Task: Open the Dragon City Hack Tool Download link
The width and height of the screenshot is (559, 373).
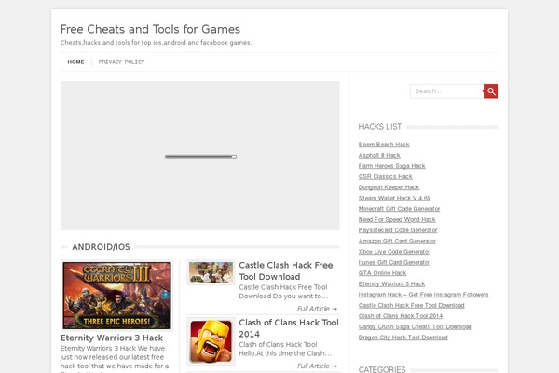Action: pyautogui.click(x=403, y=337)
